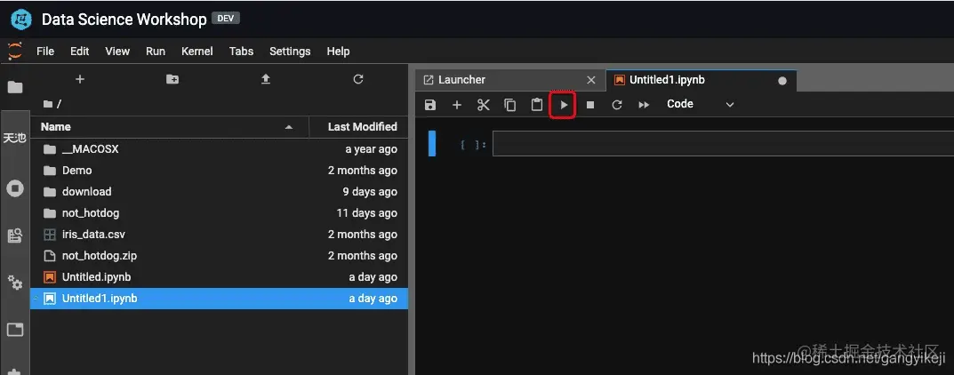Select the Demo folder

coord(219,171)
